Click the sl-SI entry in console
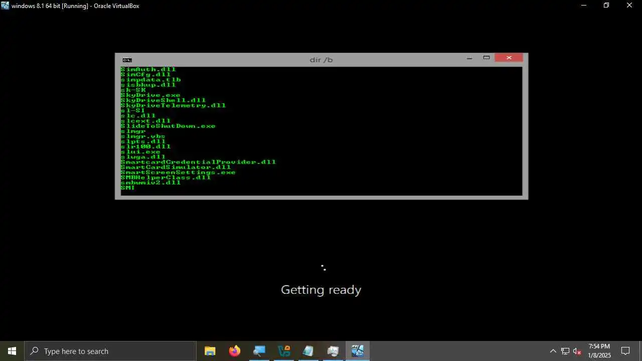Image resolution: width=642 pixels, height=361 pixels. 132,110
